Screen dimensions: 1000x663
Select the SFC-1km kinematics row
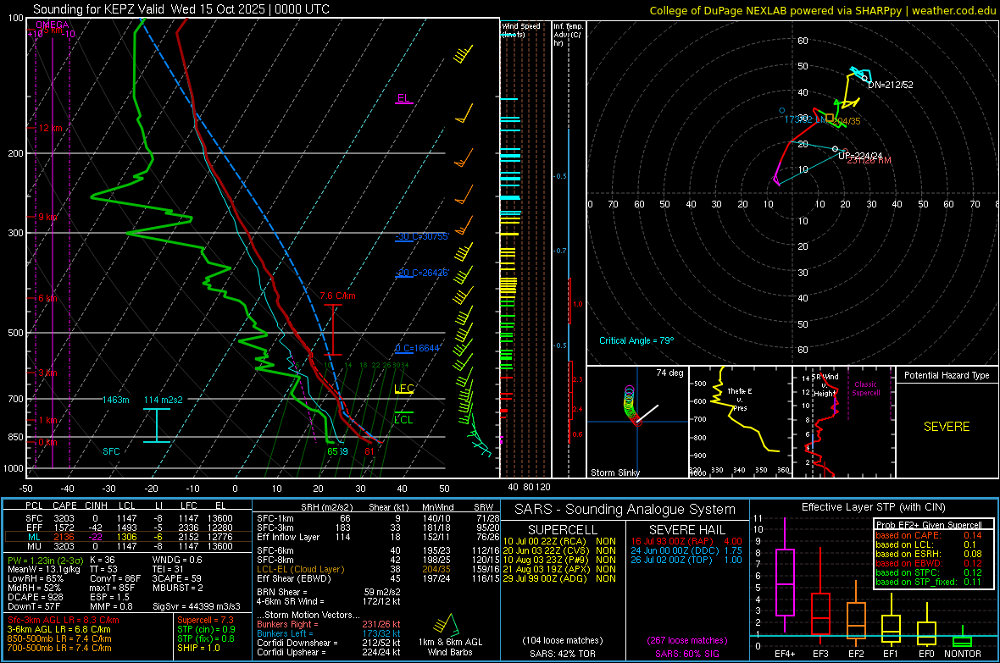click(378, 518)
